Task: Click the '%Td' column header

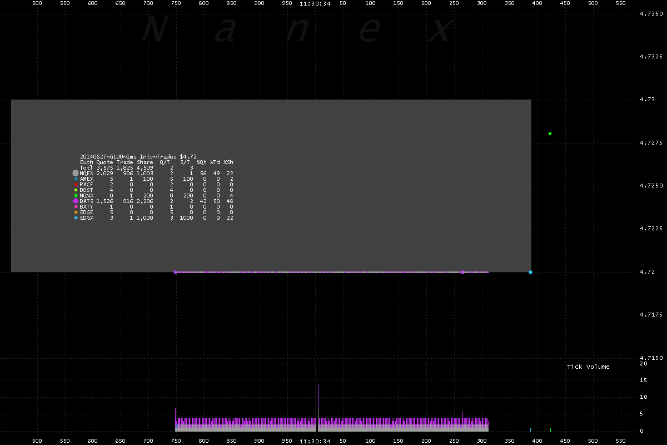Action: (x=215, y=162)
